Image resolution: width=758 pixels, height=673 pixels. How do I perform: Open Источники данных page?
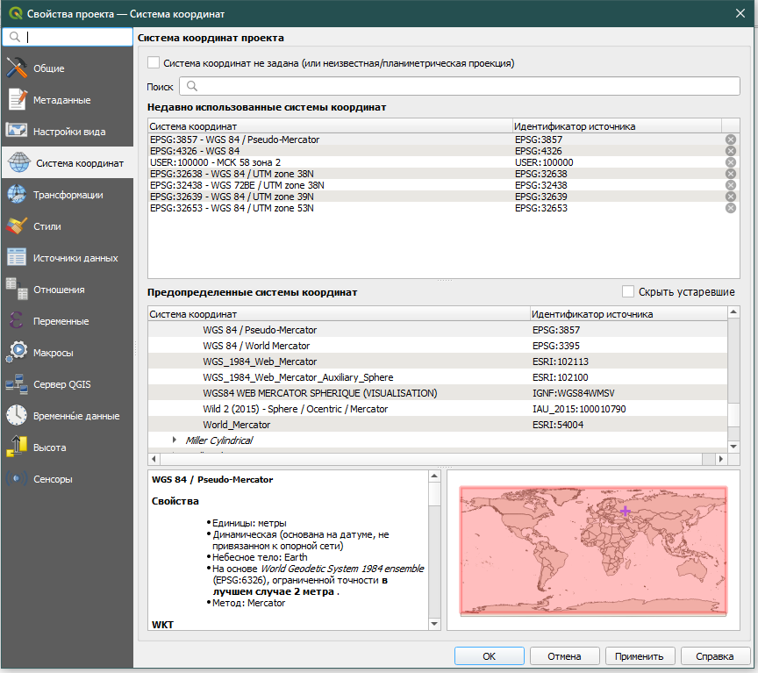click(x=75, y=258)
